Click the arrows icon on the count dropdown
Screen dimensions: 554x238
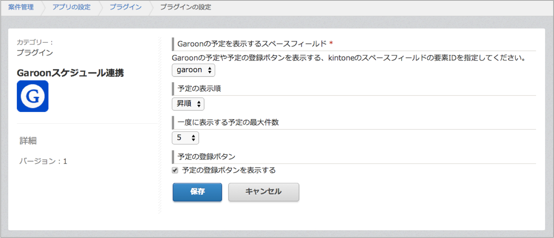(194, 138)
